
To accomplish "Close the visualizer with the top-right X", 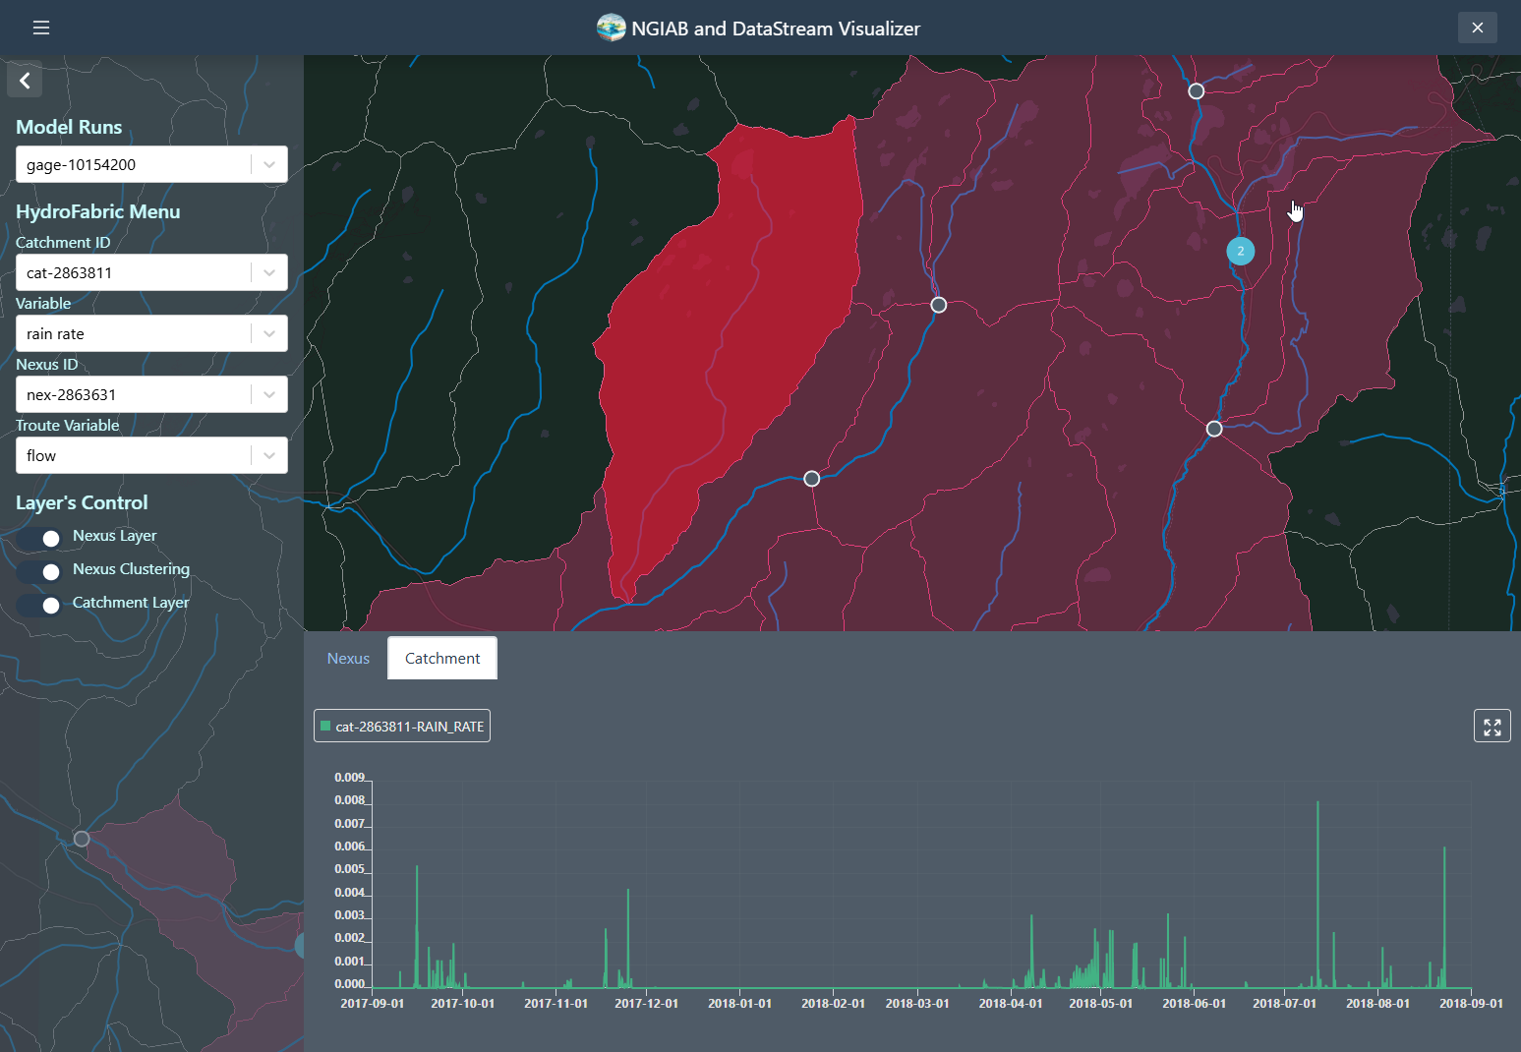I will point(1477,28).
